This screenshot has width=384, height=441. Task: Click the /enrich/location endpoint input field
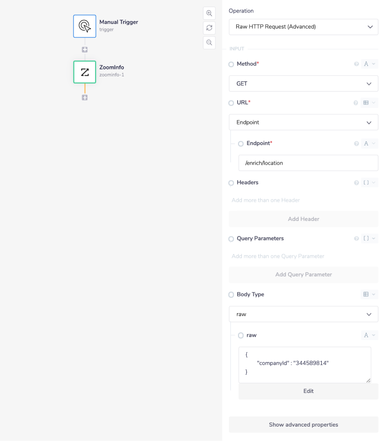click(x=308, y=163)
